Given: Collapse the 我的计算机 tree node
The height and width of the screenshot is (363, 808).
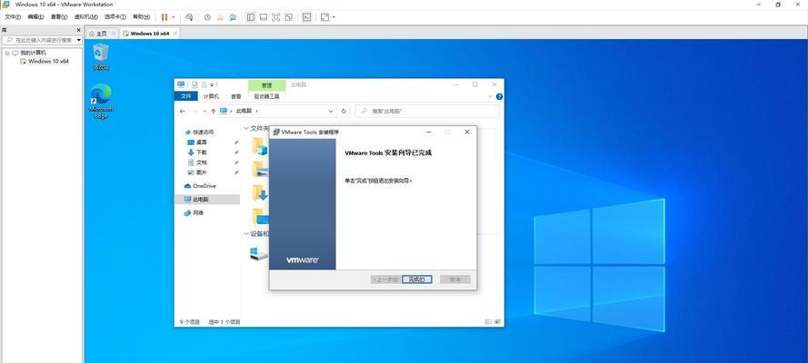Looking at the screenshot, I should pyautogui.click(x=7, y=53).
